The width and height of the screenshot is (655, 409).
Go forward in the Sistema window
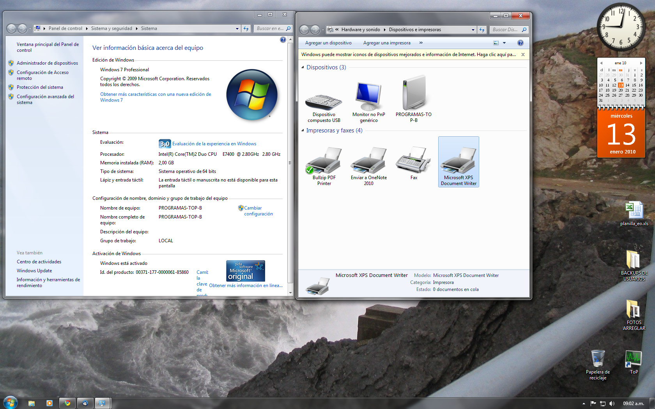[x=23, y=28]
